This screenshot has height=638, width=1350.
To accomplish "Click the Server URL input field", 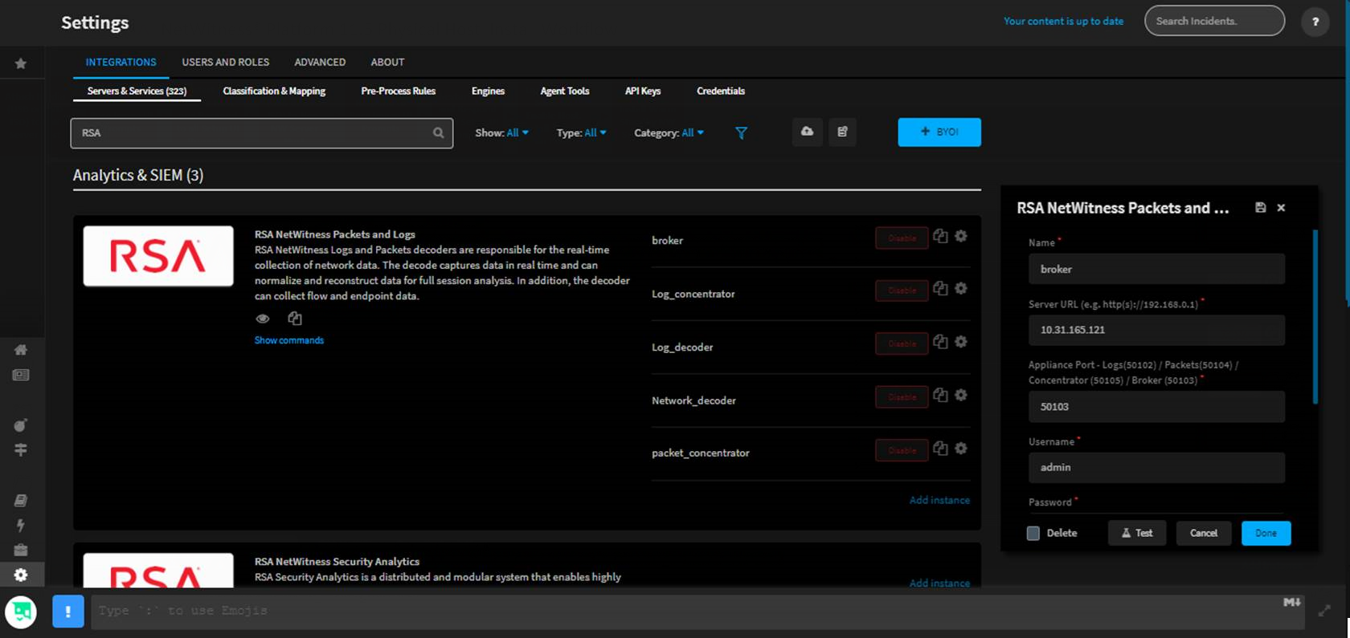I will (x=1156, y=330).
